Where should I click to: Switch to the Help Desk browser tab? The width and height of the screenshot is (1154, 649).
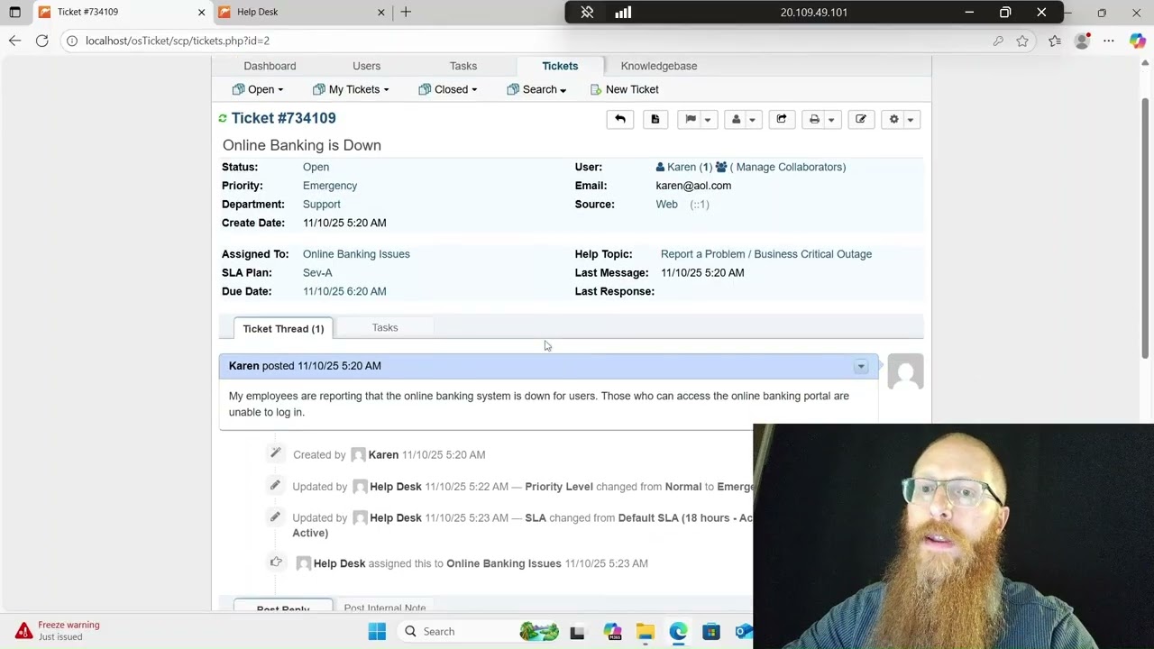302,12
